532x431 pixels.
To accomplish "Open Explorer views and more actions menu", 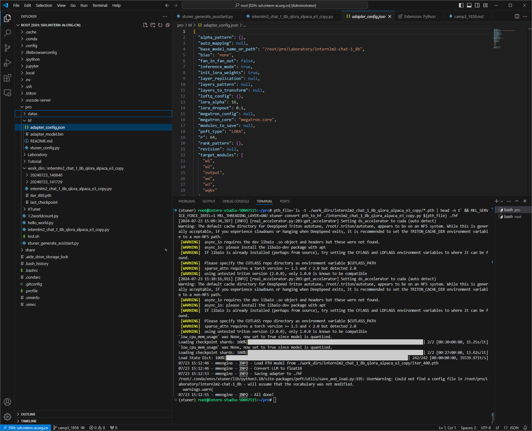I will point(165,16).
